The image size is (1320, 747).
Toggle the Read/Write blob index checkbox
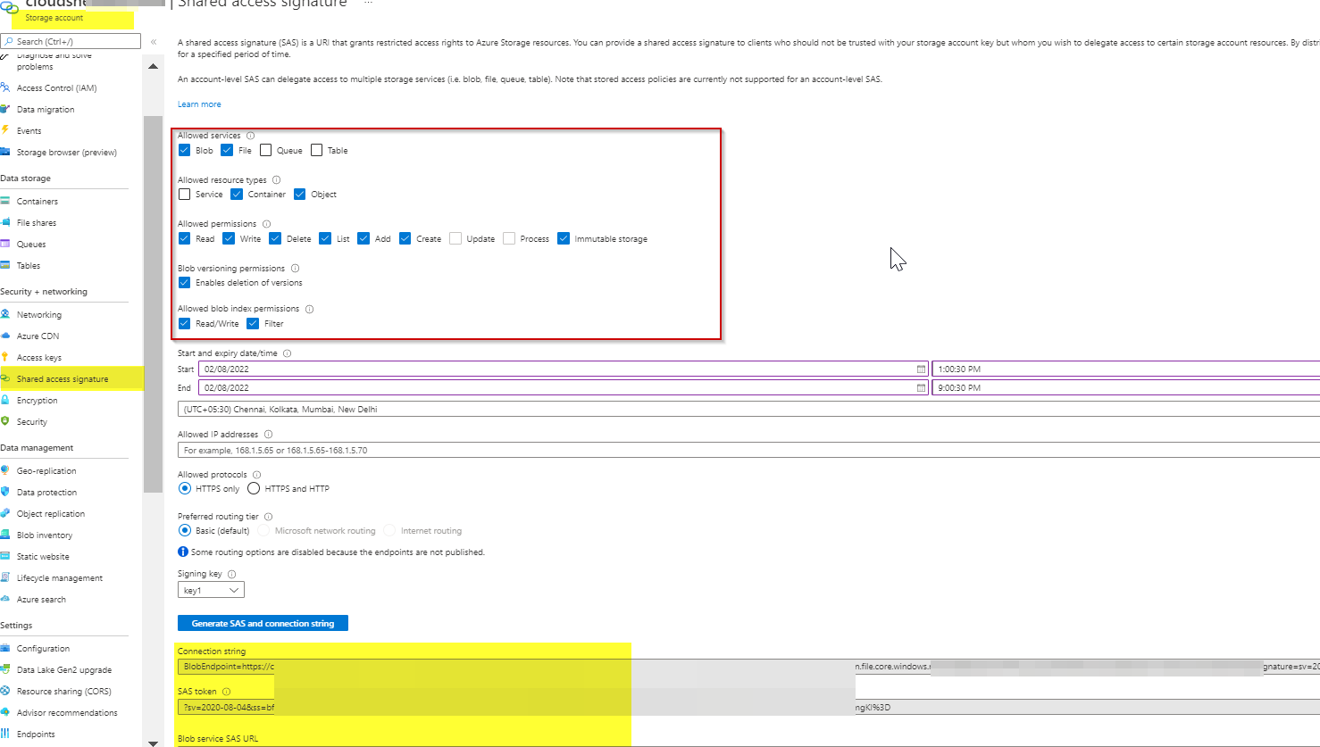[184, 323]
